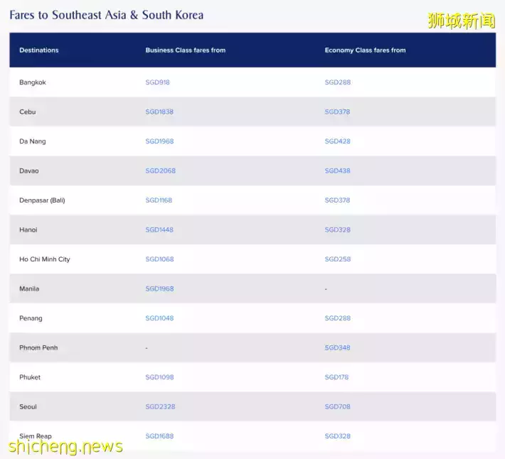Select the Siem Reap destination cell
This screenshot has width=505, height=459.
[x=36, y=436]
